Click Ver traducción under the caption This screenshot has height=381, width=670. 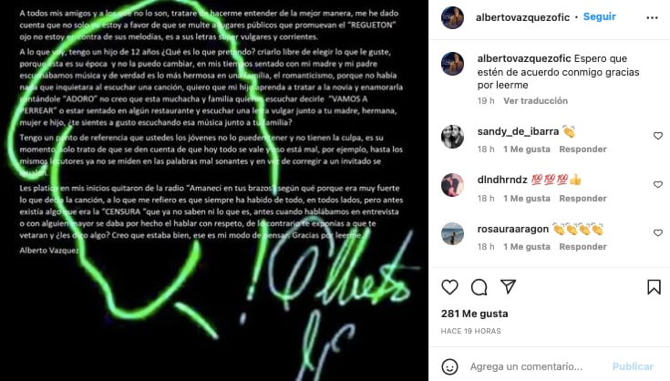coord(535,101)
